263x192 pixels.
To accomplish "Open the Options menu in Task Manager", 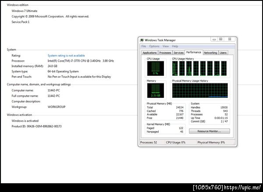I will point(154,46).
